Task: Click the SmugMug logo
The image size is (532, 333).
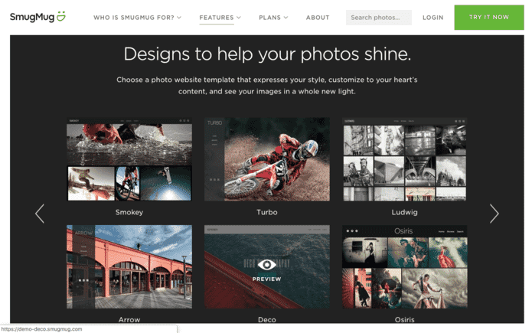Action: [x=38, y=17]
